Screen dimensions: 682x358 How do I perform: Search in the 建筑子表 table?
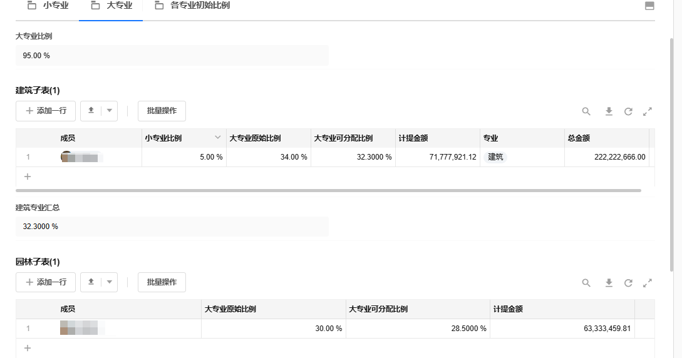point(586,111)
